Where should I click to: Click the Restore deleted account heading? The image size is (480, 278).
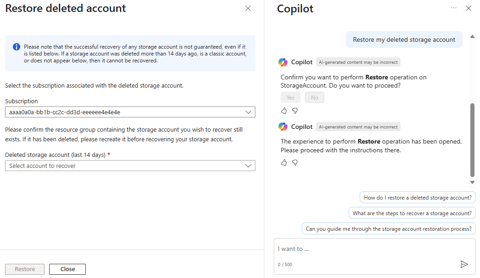66,8
